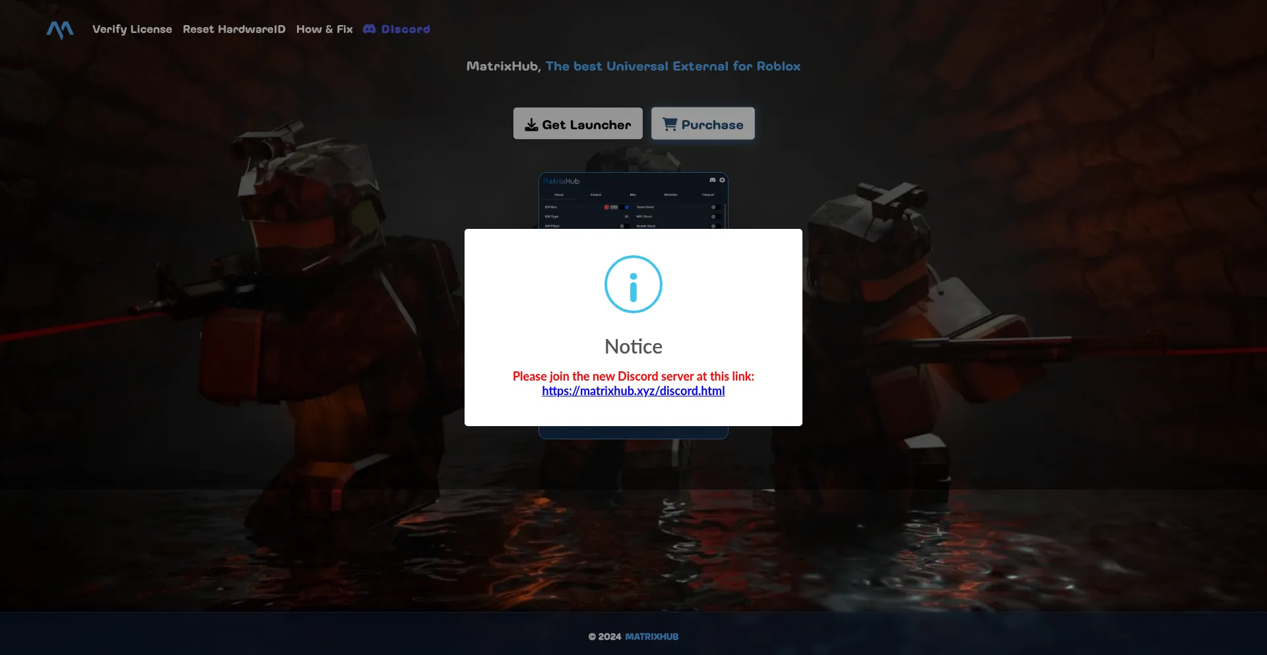Click the Get Launcher button label
Viewport: 1267px width, 655px height.
click(x=587, y=125)
